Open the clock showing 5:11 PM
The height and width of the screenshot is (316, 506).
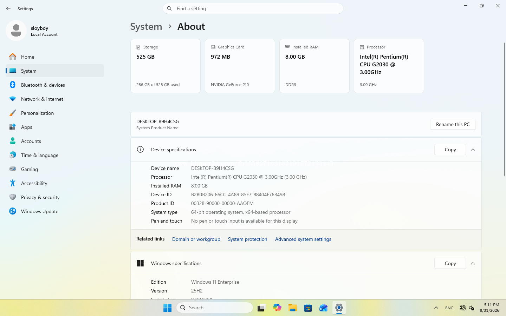click(489, 308)
